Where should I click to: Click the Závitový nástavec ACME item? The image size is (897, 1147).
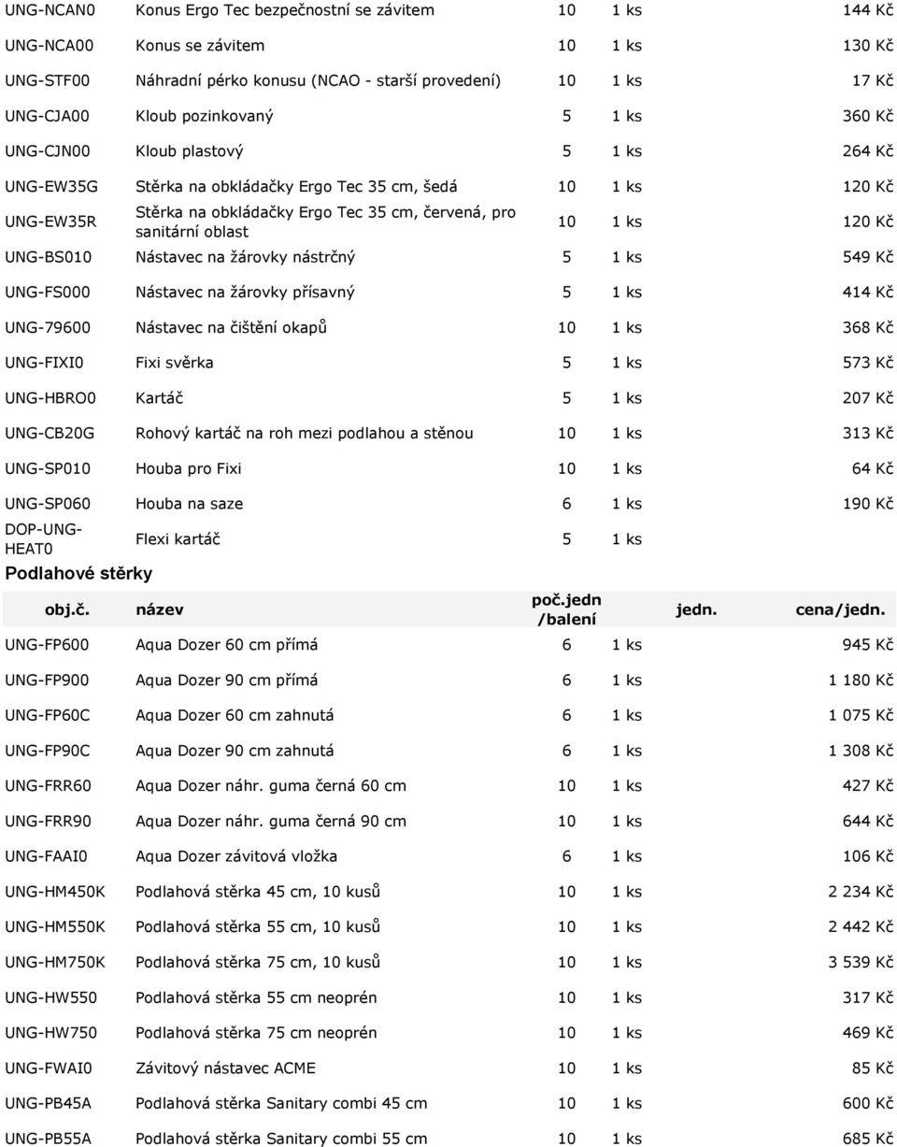click(225, 1068)
